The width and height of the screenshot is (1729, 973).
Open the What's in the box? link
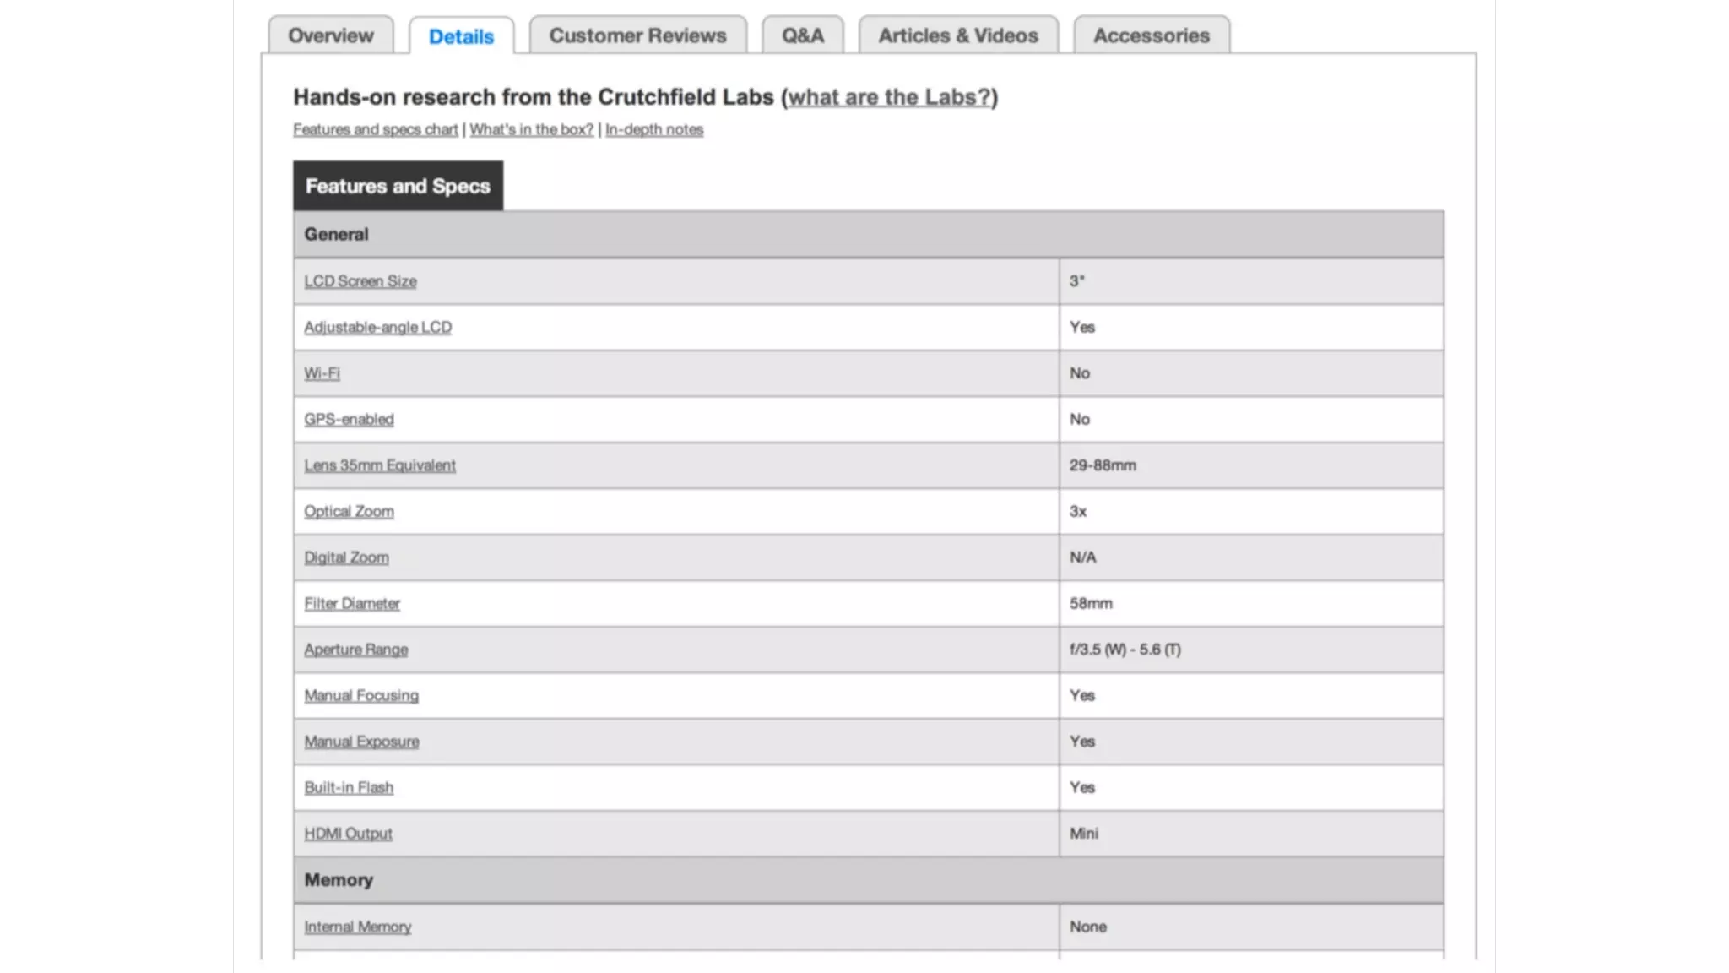click(531, 129)
